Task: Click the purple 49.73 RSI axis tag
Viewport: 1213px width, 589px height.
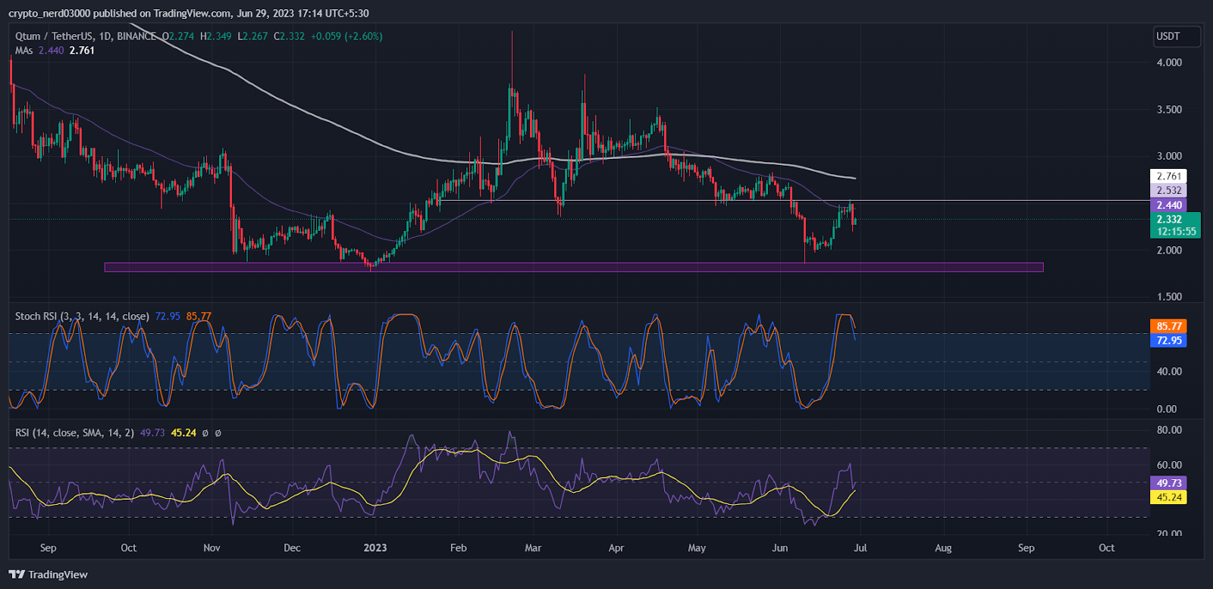Action: [x=1168, y=483]
